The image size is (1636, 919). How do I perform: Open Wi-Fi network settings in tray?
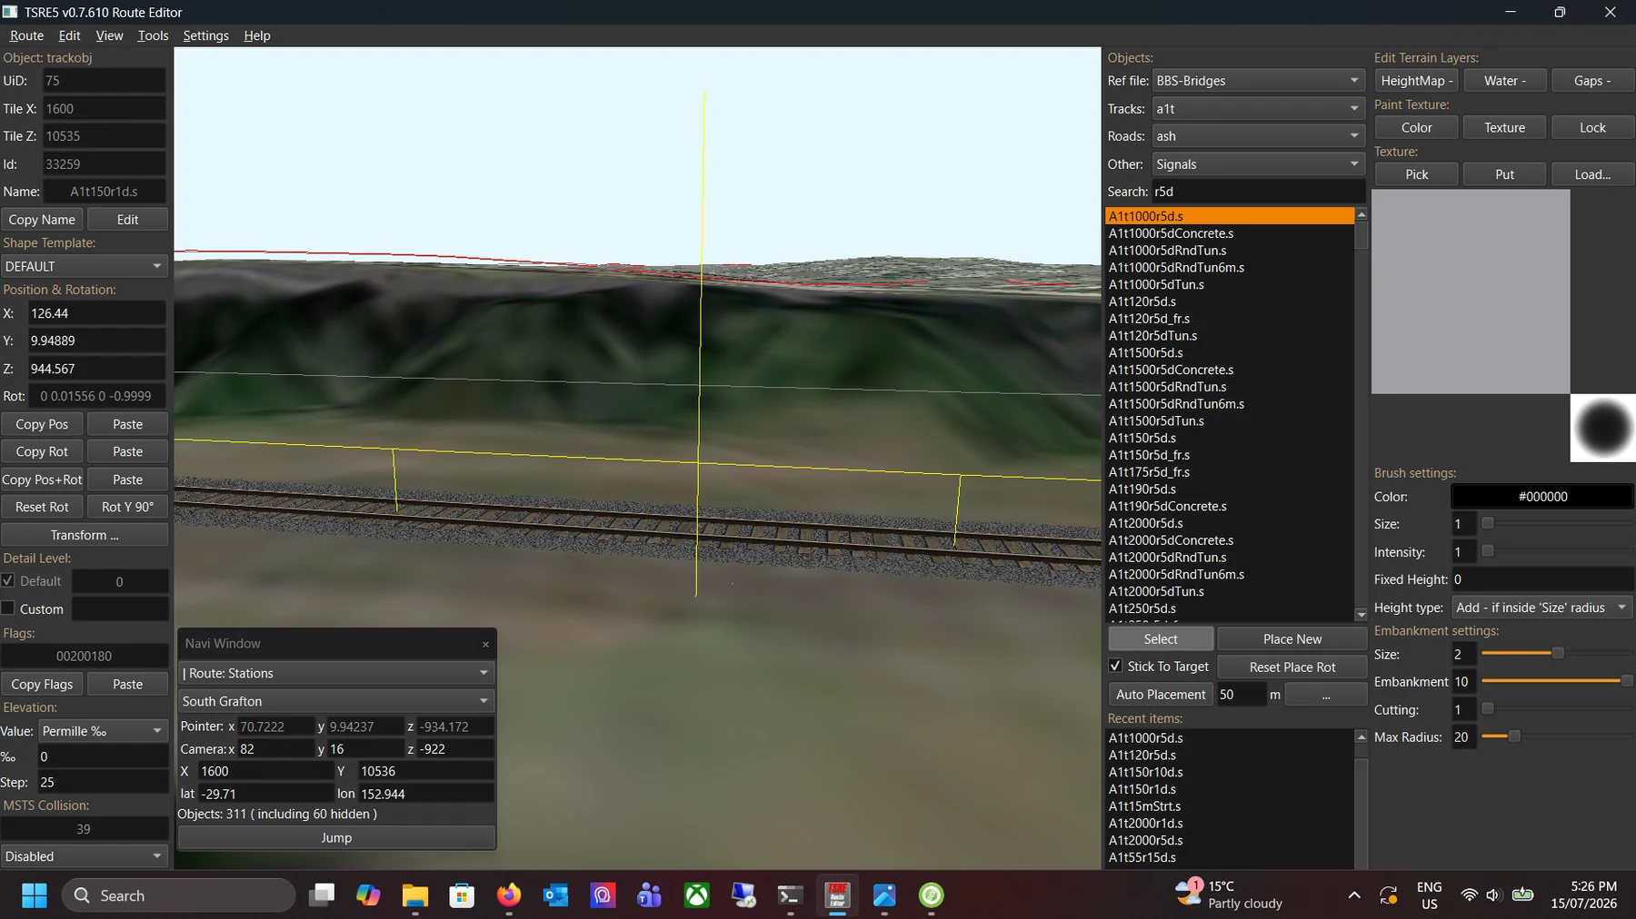tap(1469, 895)
